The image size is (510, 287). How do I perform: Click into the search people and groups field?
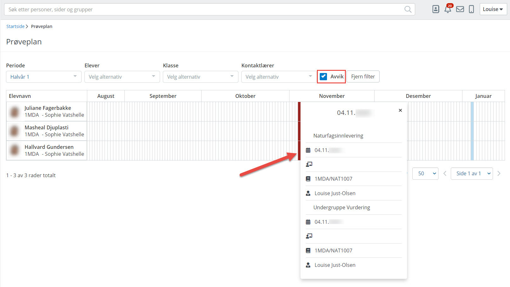[x=202, y=9]
